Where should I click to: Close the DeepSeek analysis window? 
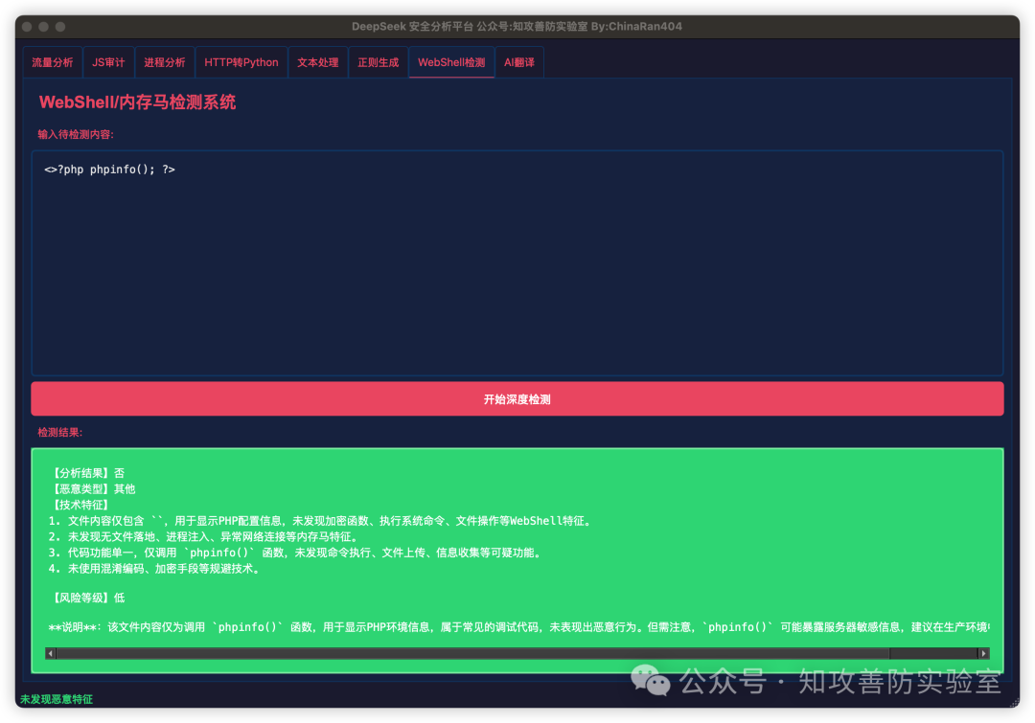[27, 27]
